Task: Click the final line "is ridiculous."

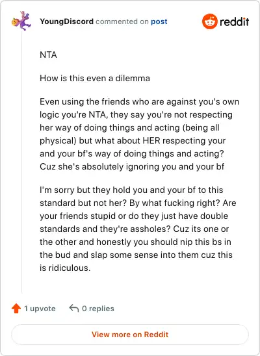Action: tap(65, 268)
